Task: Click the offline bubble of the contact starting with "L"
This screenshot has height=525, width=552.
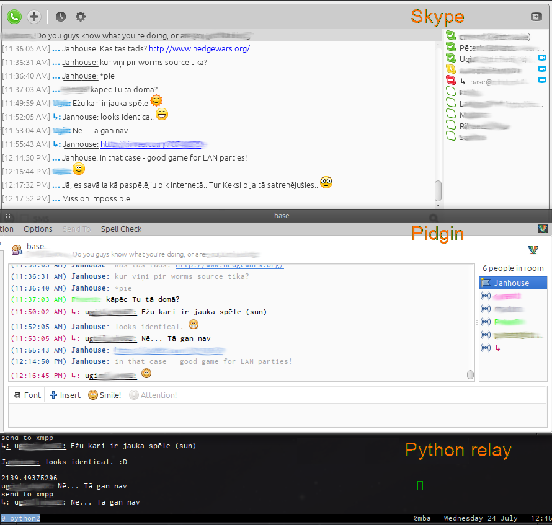Action: click(451, 102)
